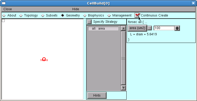Screen dimensions: 197x101
Task: Toggle the small square beside area (um2)
Action: [x=149, y=28]
